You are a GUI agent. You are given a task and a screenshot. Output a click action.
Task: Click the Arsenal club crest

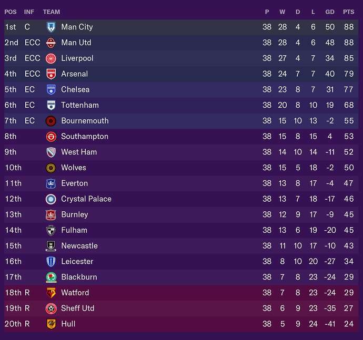[x=51, y=74]
